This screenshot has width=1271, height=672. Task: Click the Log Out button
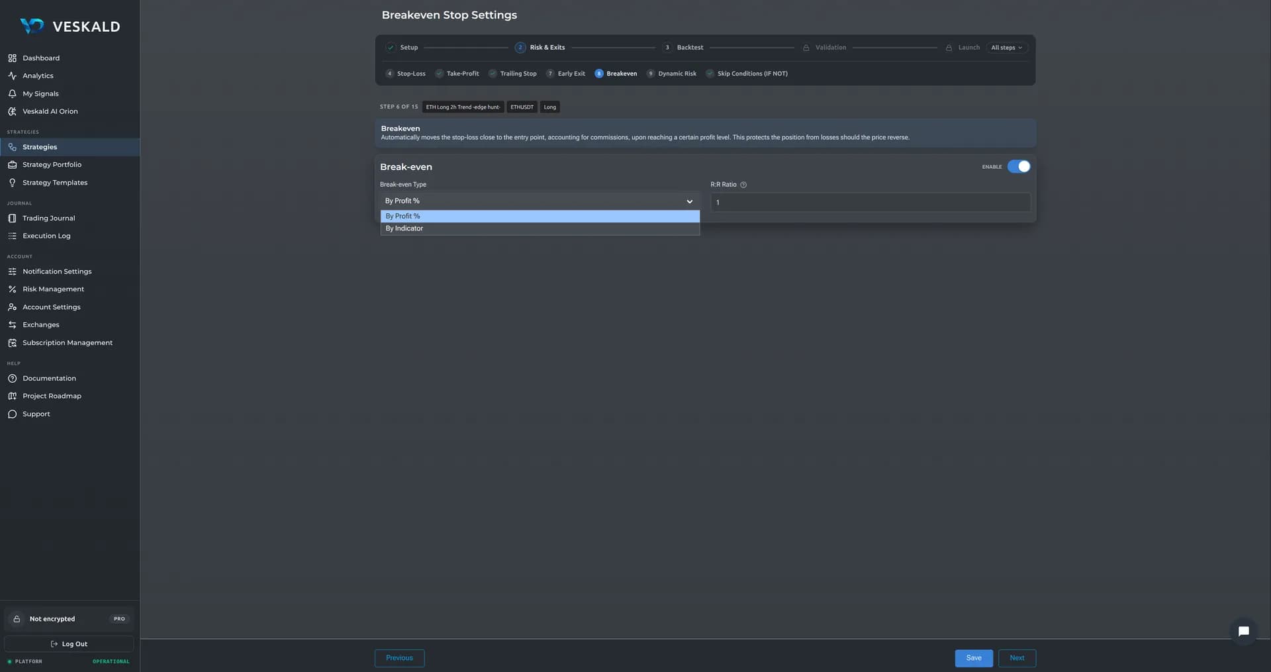69,644
